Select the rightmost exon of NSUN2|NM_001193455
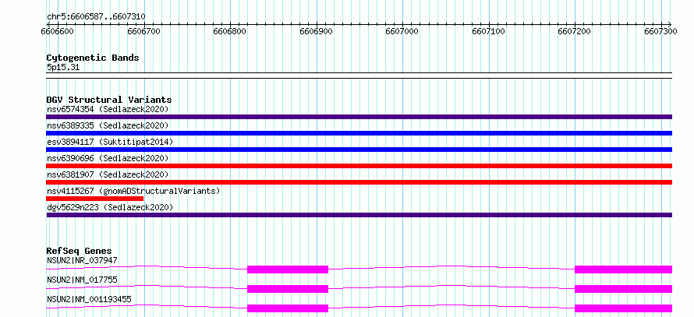The height and width of the screenshot is (317, 694). click(624, 308)
